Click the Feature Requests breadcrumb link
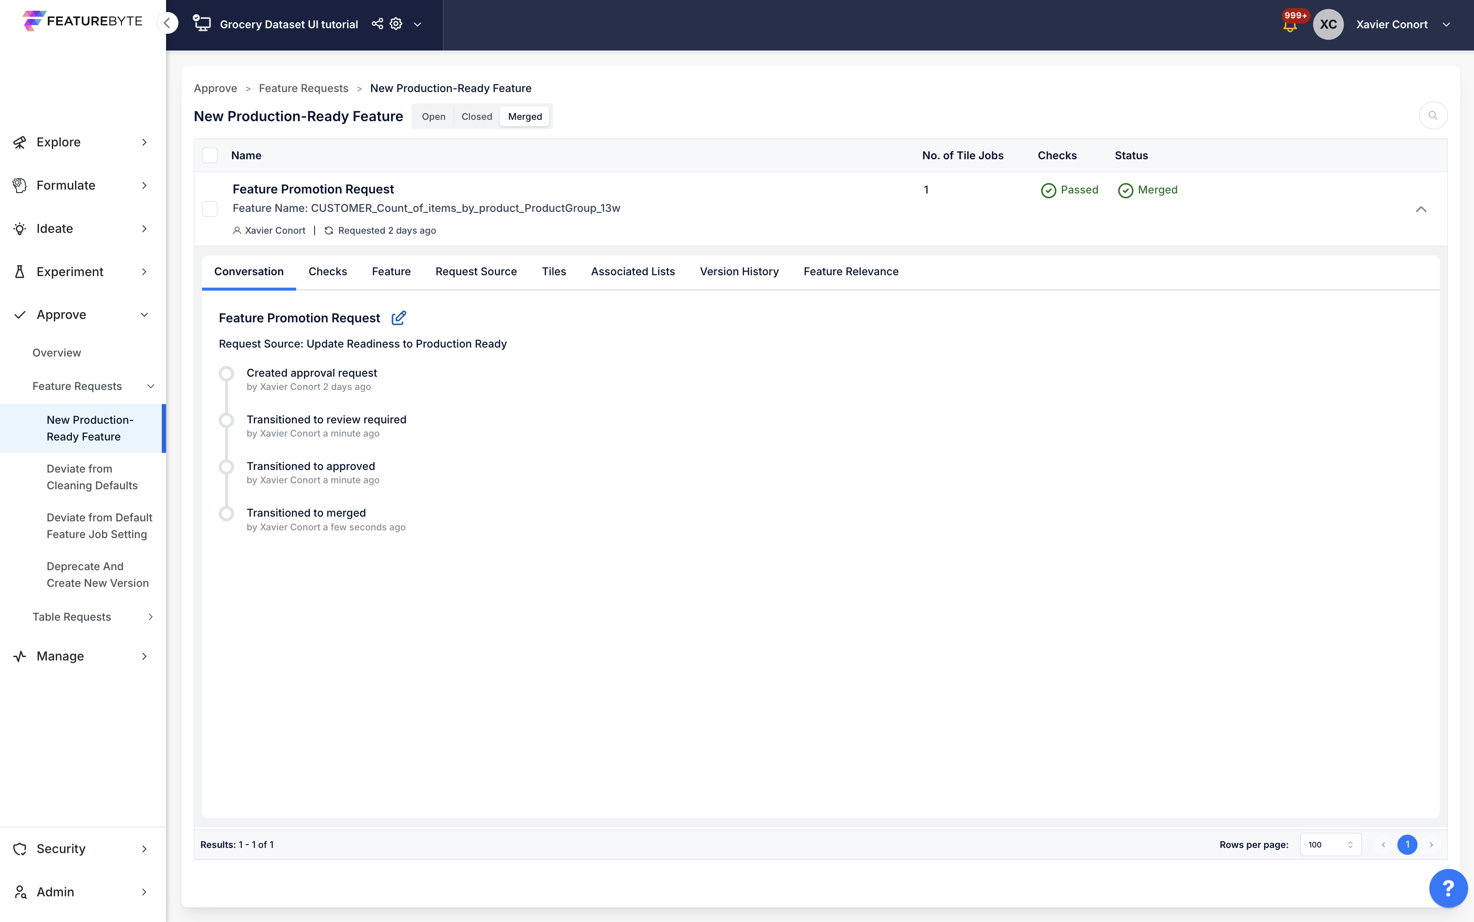Viewport: 1474px width, 922px height. point(303,89)
